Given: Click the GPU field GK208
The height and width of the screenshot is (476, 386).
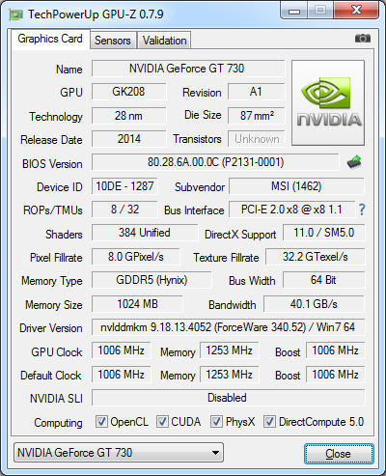Looking at the screenshot, I should [129, 92].
